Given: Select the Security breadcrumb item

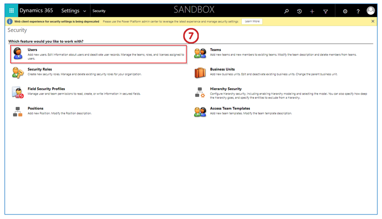Looking at the screenshot, I should [x=99, y=11].
